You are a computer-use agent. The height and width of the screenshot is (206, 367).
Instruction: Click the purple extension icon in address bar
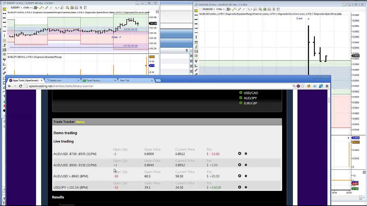coord(298,86)
